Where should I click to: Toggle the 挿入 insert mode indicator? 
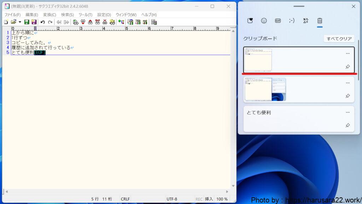click(209, 199)
